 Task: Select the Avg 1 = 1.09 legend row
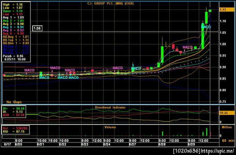13,17
